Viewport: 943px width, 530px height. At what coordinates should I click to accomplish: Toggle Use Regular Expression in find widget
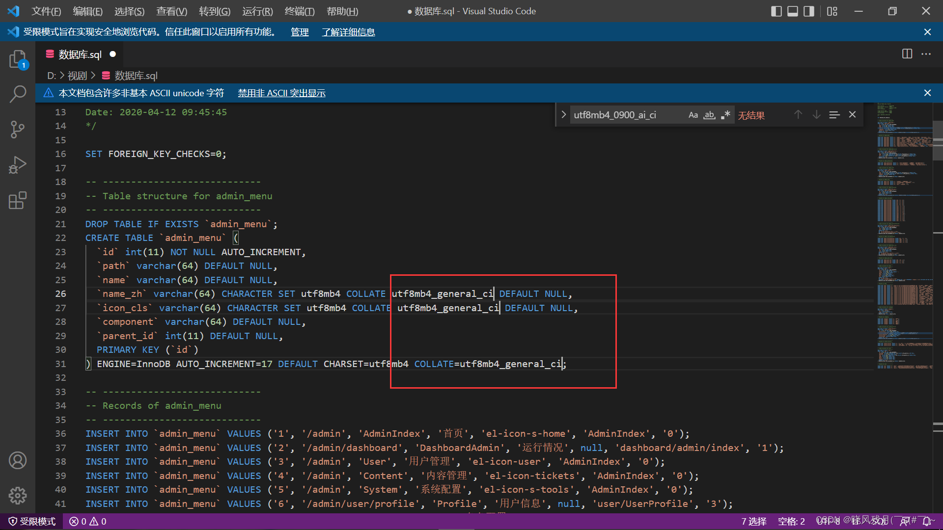[x=725, y=115]
